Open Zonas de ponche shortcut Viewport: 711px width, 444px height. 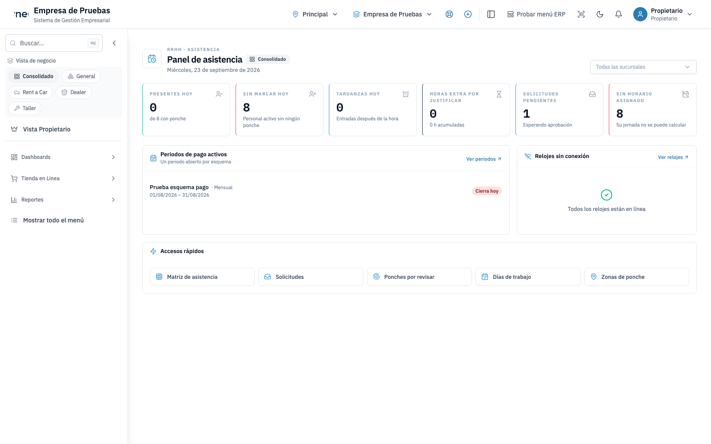(x=637, y=277)
